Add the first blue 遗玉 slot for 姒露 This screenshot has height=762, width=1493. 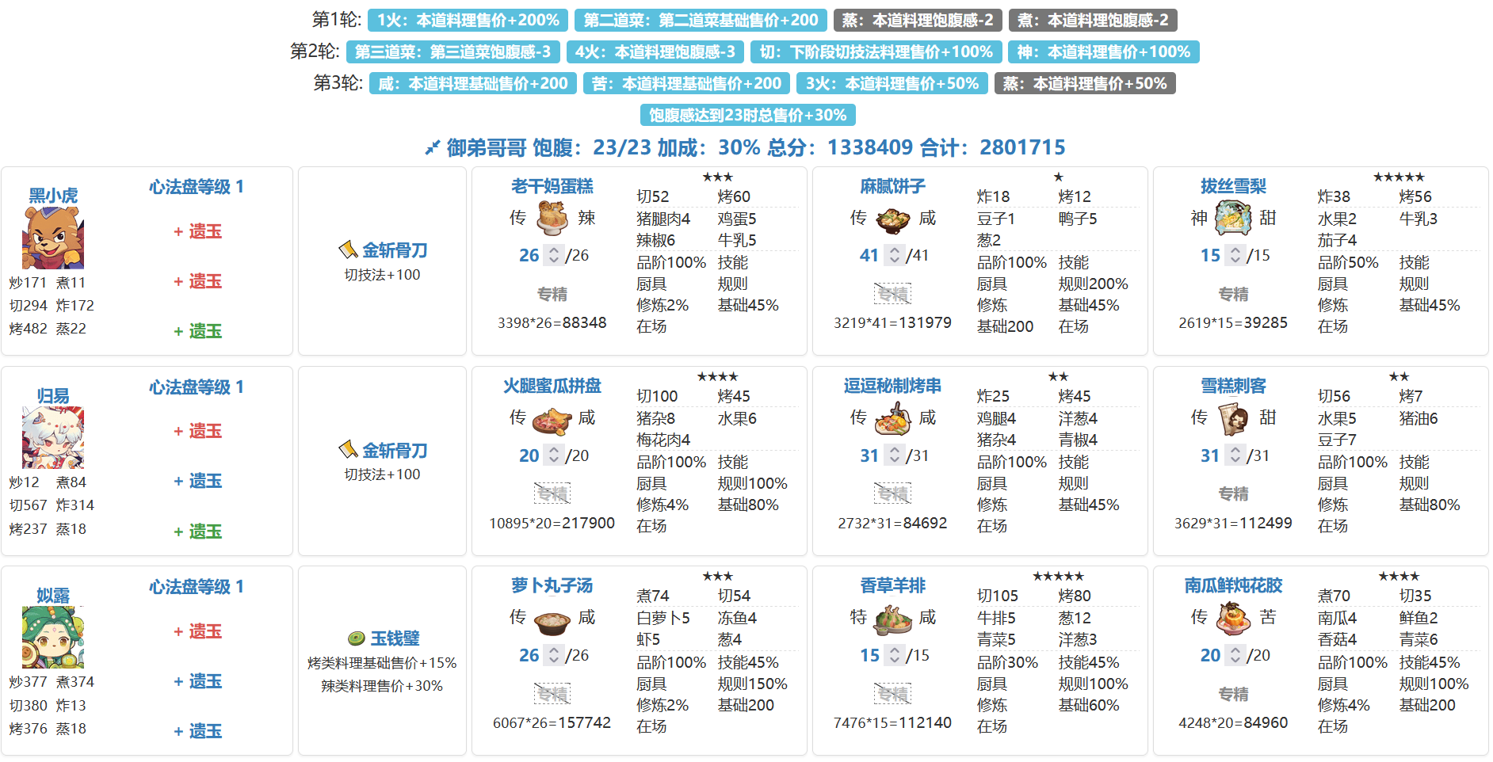197,681
